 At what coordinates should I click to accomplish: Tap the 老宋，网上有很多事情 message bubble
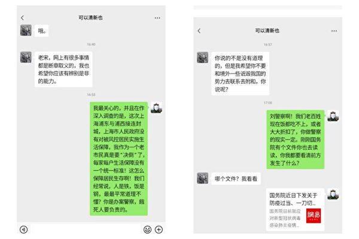coord(63,69)
